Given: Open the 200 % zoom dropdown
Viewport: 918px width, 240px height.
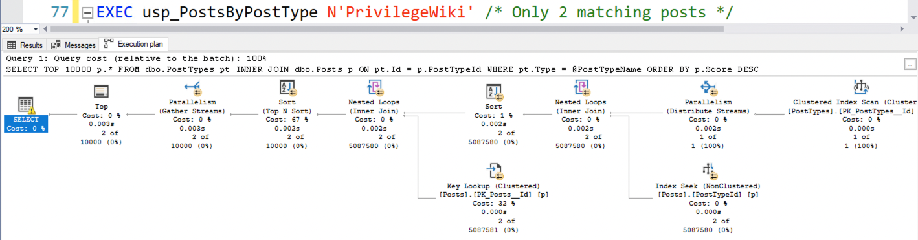Looking at the screenshot, I should tap(36, 29).
